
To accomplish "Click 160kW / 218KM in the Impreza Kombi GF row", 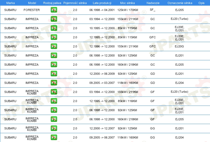I will tap(128, 119).
